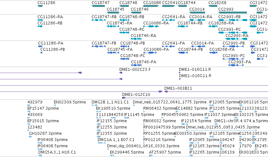Open the CG18746 gene label

140,9
